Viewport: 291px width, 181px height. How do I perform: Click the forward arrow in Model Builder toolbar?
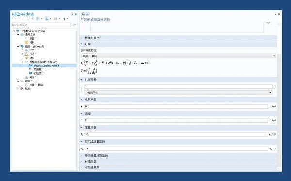18,19
